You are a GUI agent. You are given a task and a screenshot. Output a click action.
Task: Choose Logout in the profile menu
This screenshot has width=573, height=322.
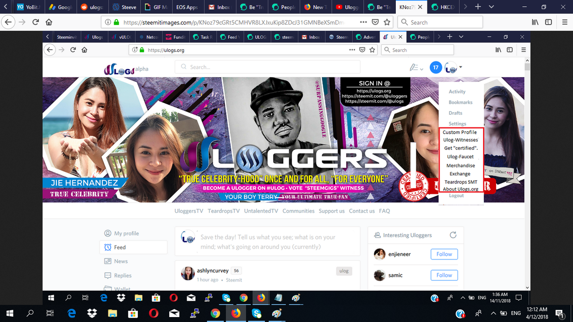tap(457, 196)
